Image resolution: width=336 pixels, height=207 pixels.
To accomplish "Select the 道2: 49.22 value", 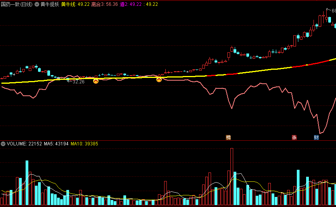I will tap(131, 4).
